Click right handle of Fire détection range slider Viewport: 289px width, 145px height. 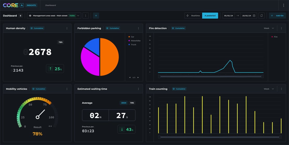click(262, 76)
